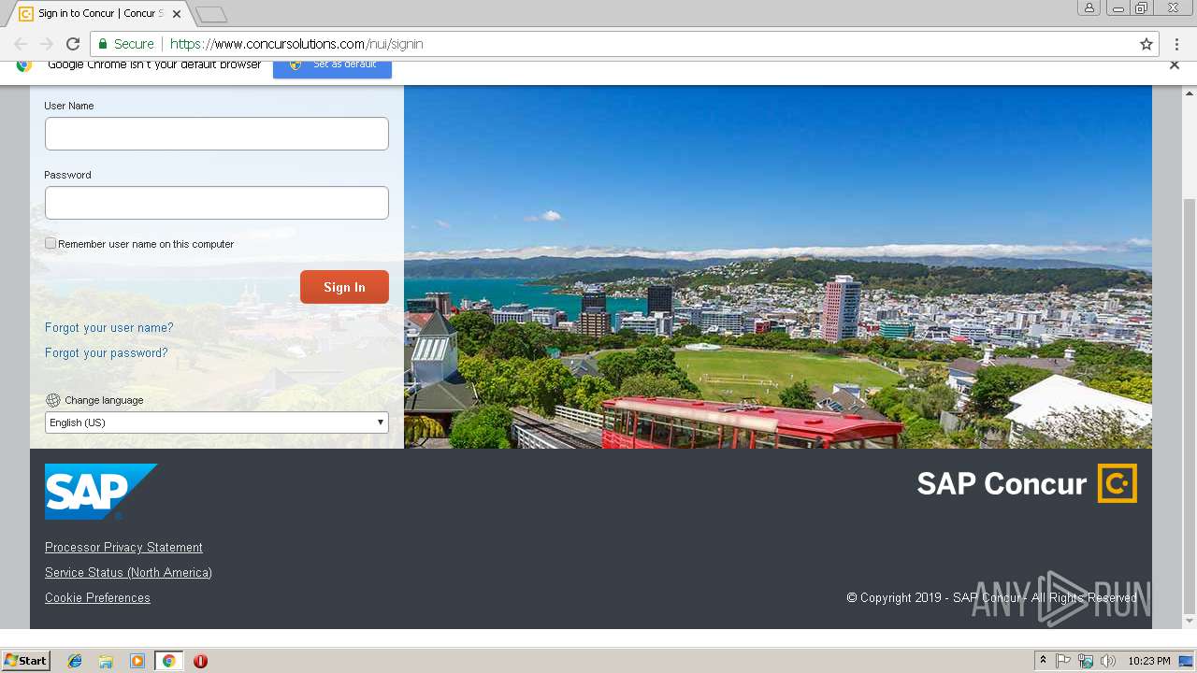Open a new browser tab

pyautogui.click(x=211, y=14)
